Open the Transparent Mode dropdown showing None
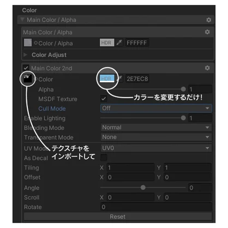The image size is (228, 228). (x=156, y=137)
